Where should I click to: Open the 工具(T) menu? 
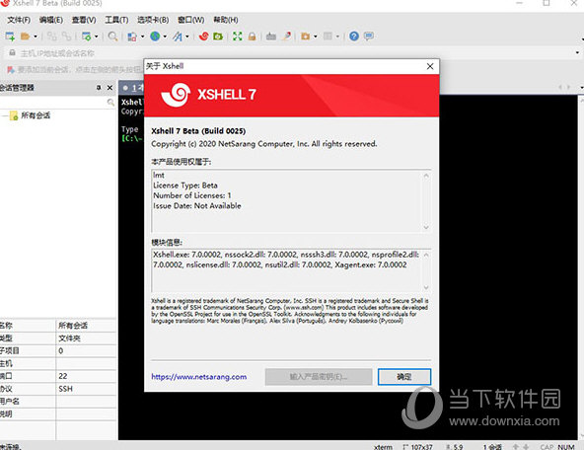click(x=116, y=20)
